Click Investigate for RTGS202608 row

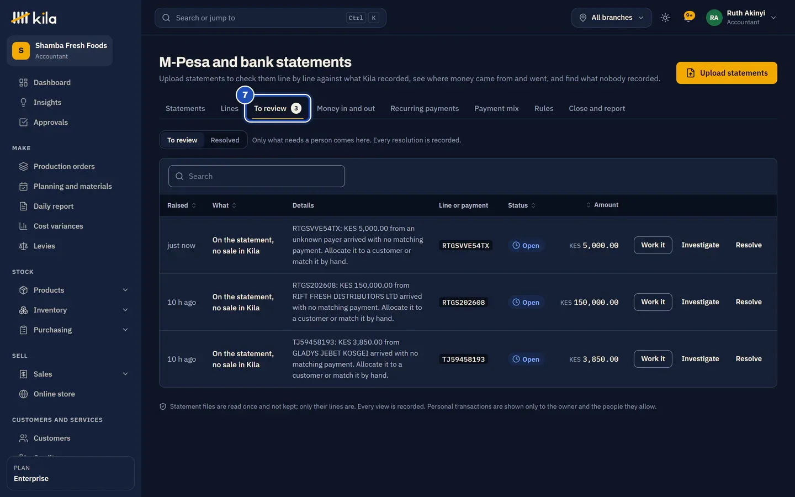[700, 302]
